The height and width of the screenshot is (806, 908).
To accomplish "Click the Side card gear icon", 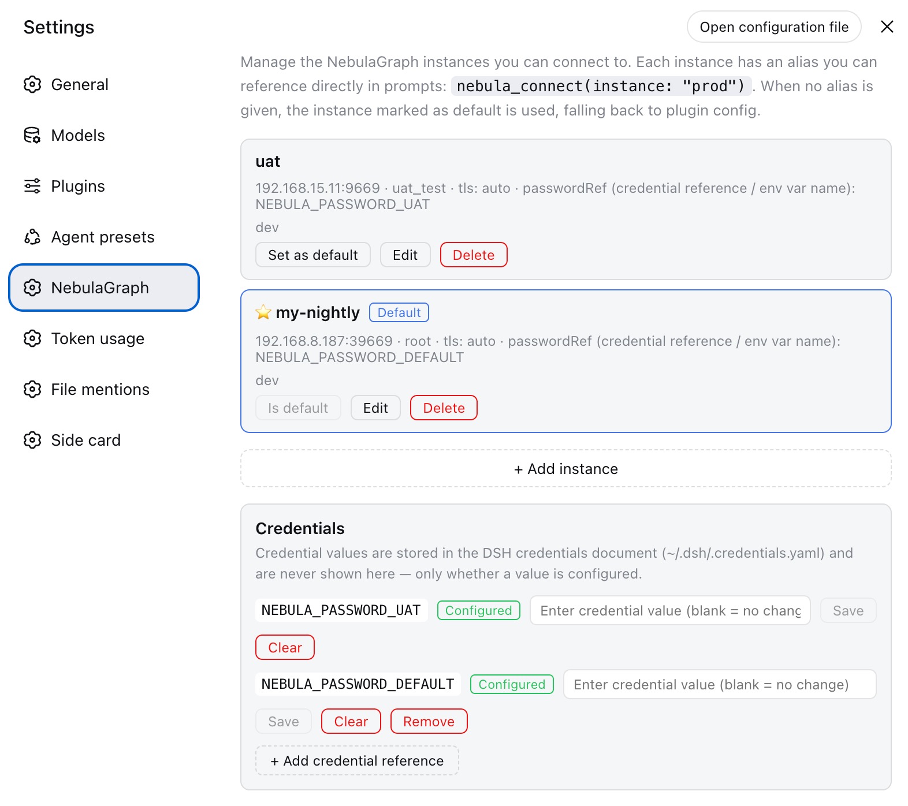I will point(32,440).
